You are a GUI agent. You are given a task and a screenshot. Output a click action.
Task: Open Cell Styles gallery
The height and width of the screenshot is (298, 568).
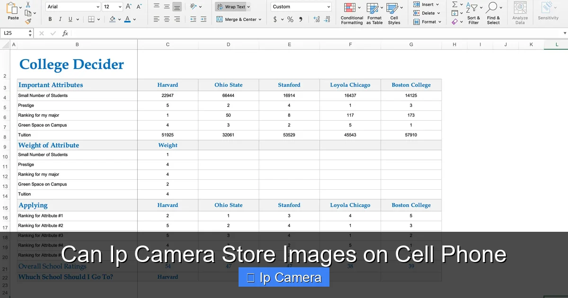[394, 13]
